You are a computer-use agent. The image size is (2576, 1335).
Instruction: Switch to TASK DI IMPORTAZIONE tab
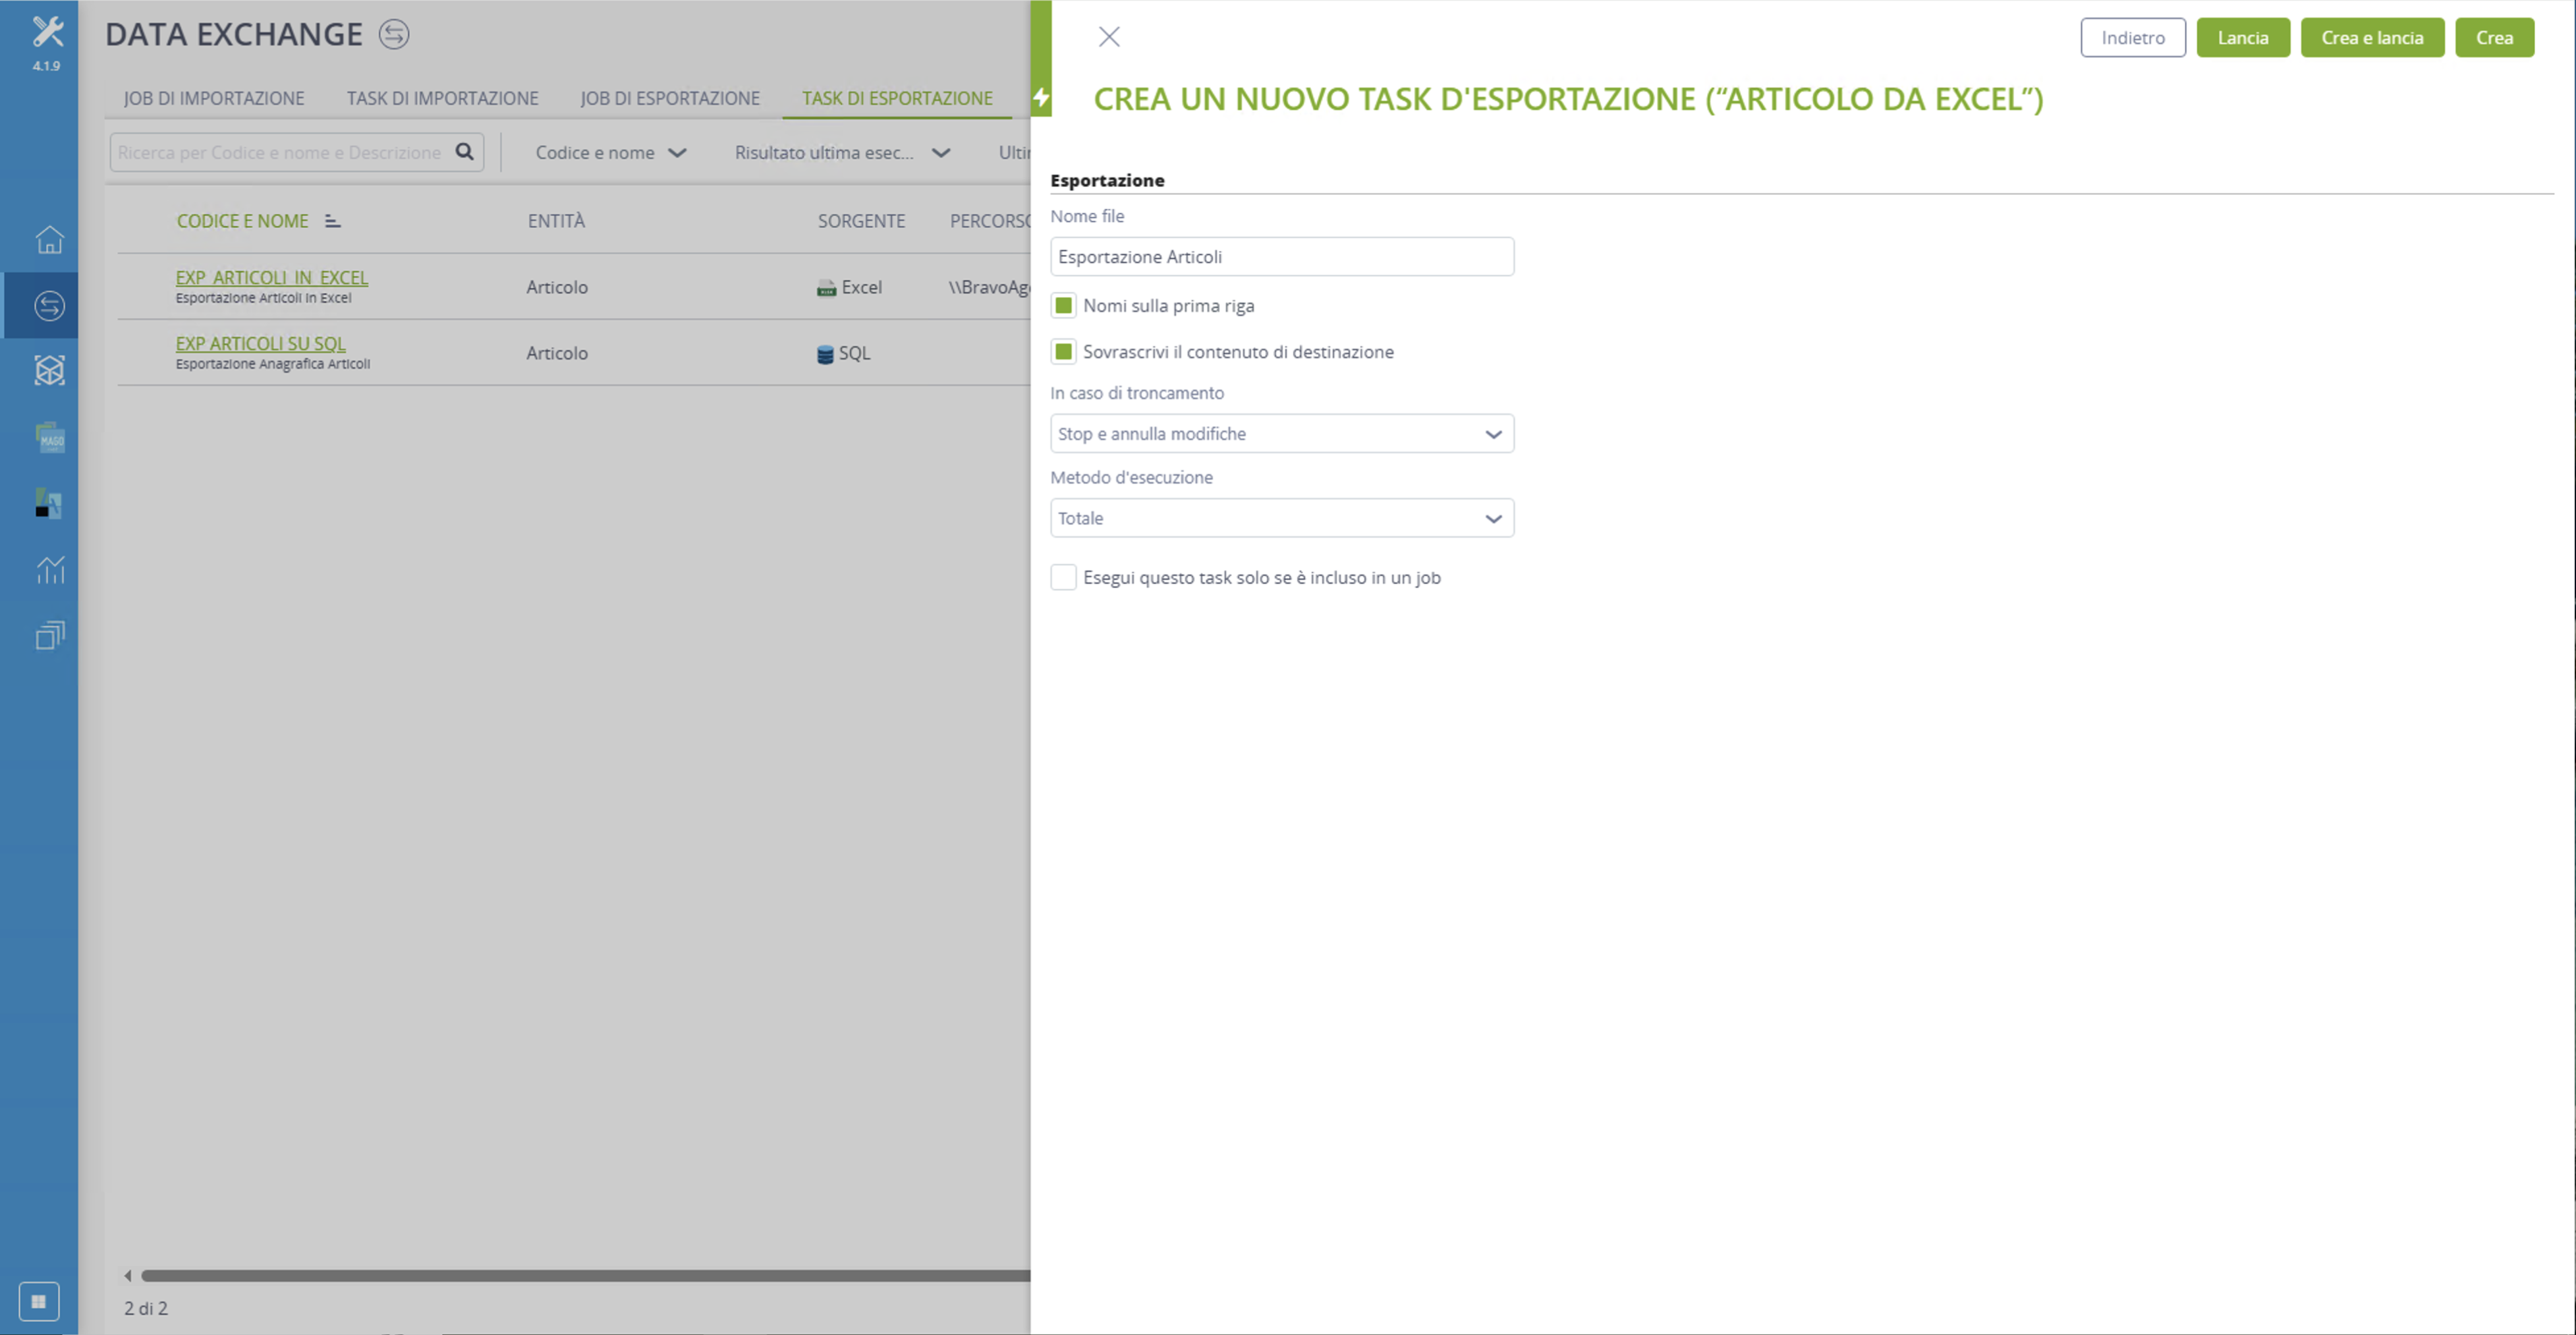coord(443,98)
